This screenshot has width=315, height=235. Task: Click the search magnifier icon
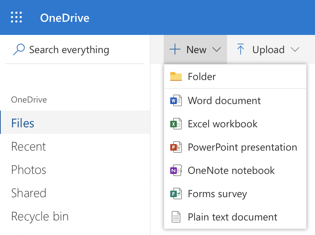click(x=19, y=49)
